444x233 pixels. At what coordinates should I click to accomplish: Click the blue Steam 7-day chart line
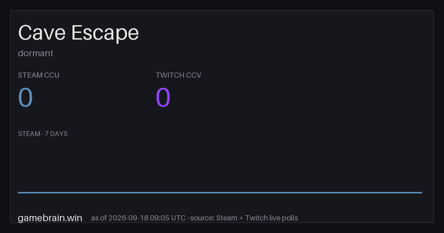[x=220, y=192]
